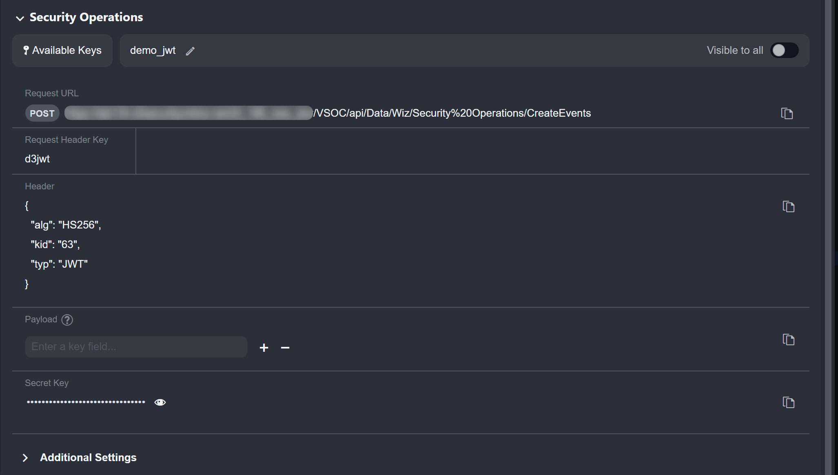The width and height of the screenshot is (838, 475).
Task: Expand the Additional Settings section
Action: [x=25, y=458]
